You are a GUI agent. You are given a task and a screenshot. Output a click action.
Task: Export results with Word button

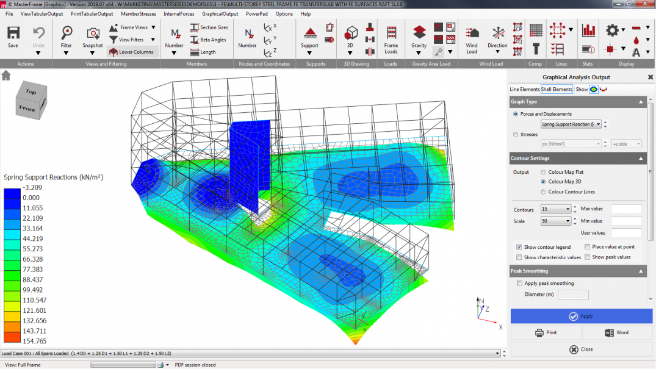(616, 332)
